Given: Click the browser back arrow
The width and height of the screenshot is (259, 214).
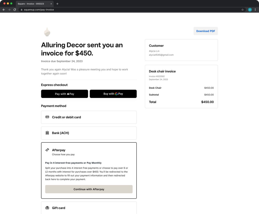Looking at the screenshot, I should coord(4,10).
